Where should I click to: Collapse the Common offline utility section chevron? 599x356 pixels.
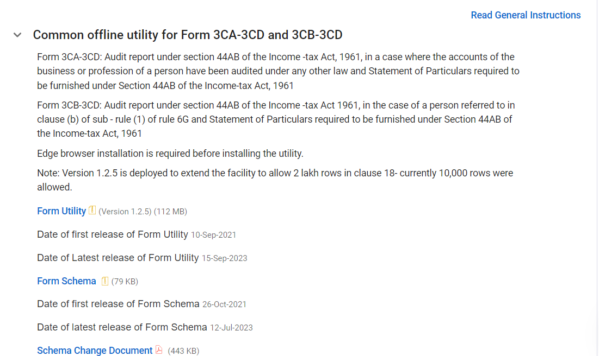17,35
